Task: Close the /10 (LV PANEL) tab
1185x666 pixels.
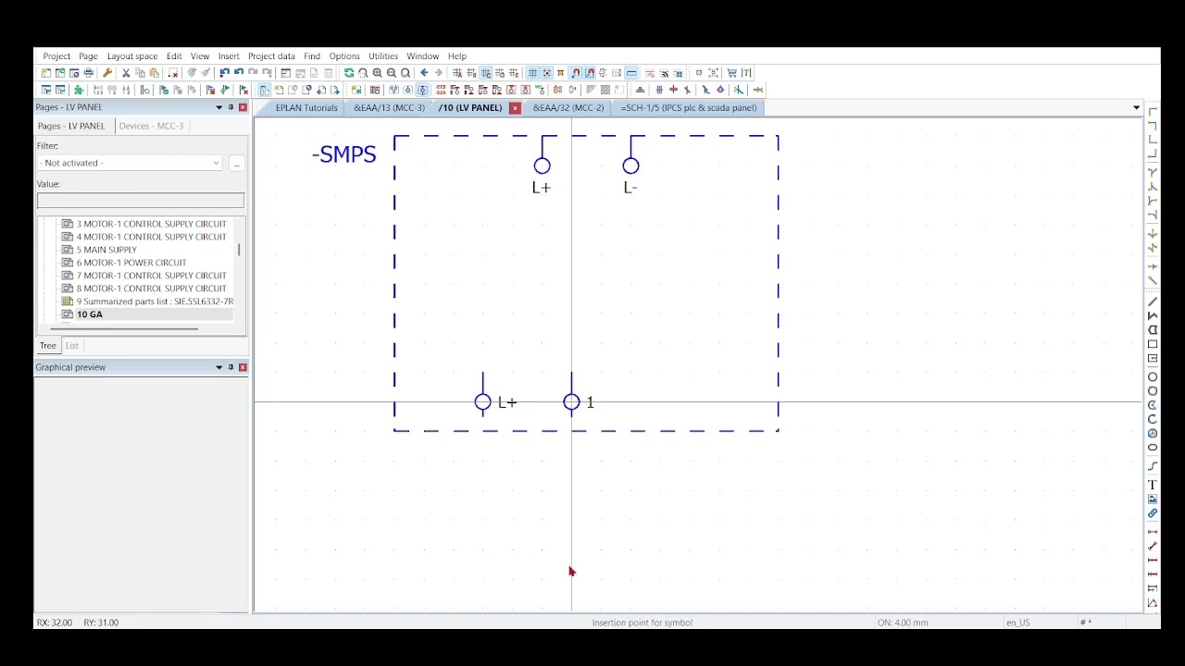Action: point(515,108)
